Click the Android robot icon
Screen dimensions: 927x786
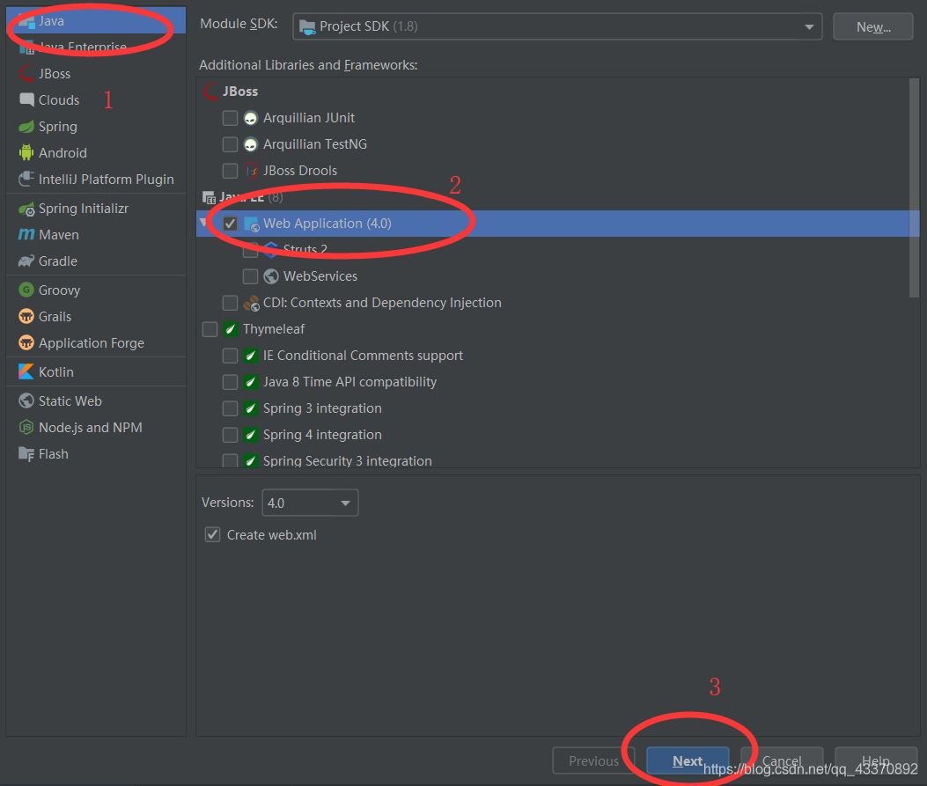[x=26, y=152]
